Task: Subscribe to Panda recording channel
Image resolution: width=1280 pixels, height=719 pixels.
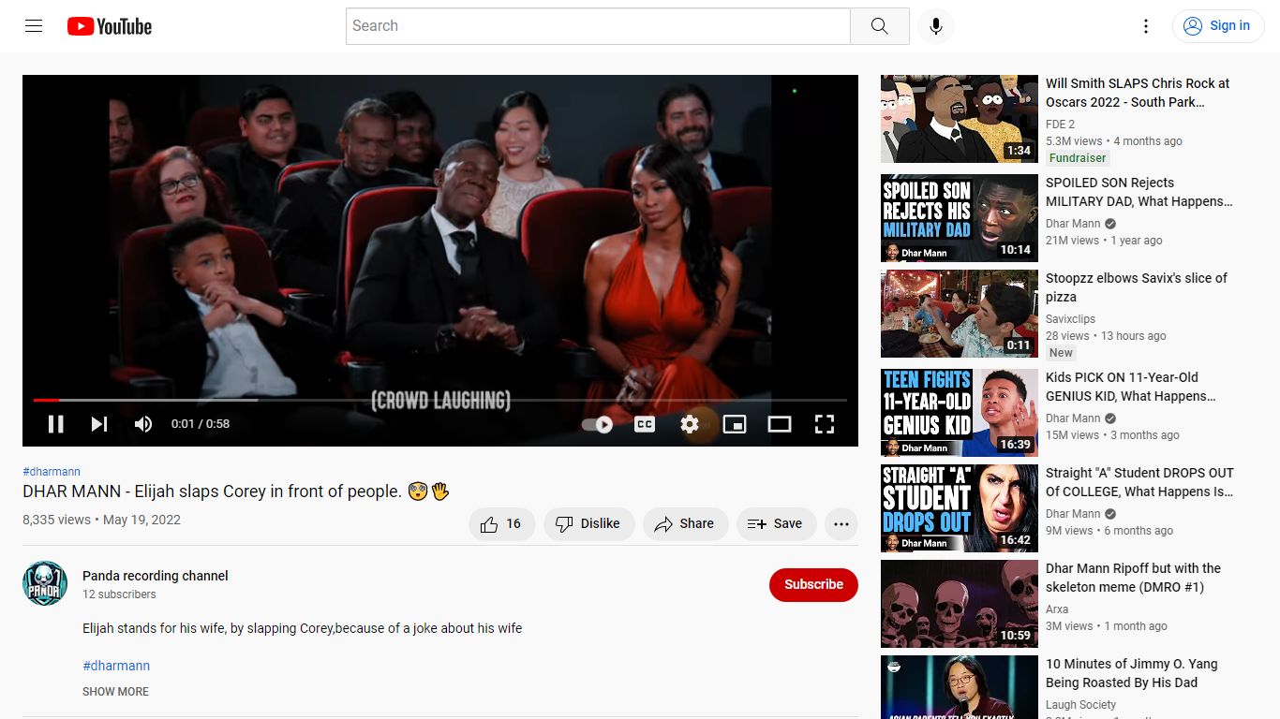Action: click(813, 584)
